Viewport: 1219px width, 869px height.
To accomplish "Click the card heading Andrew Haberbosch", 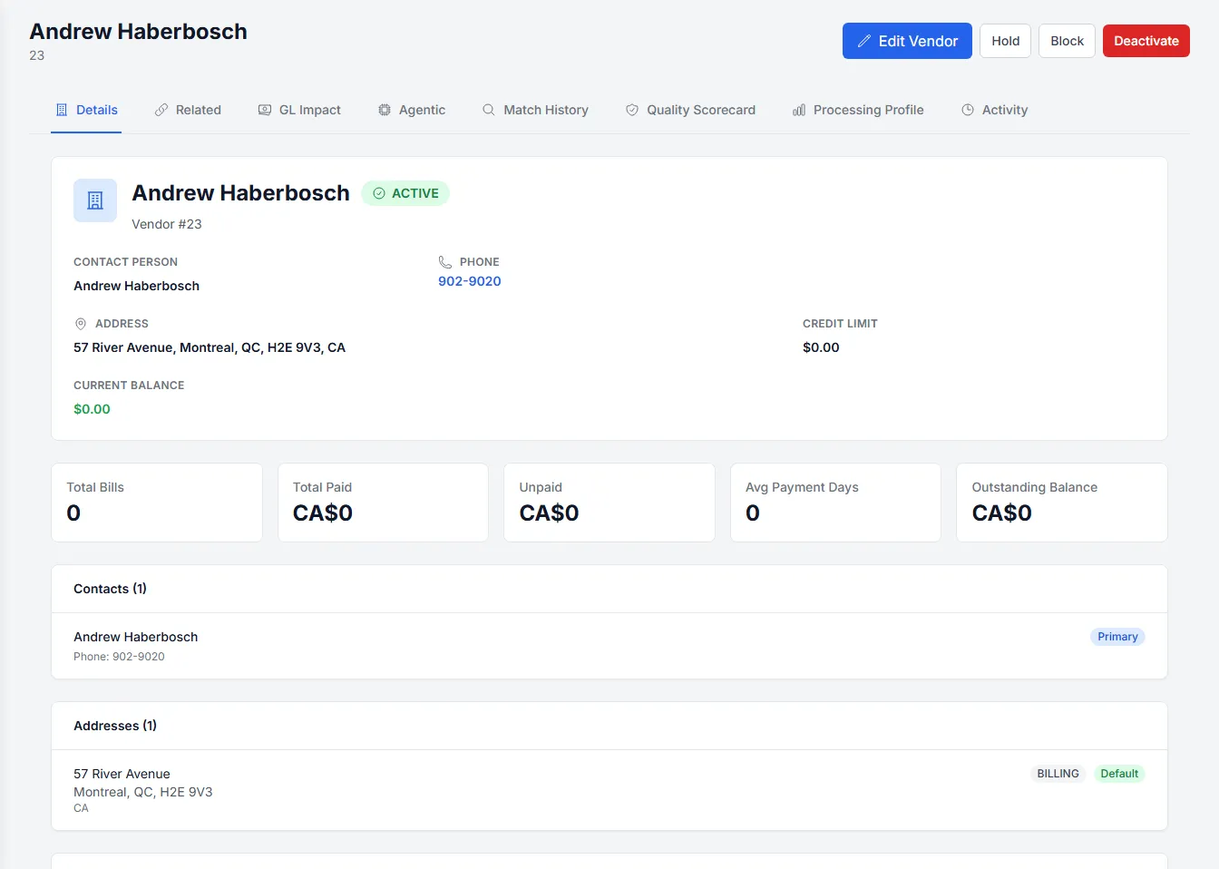I will pyautogui.click(x=240, y=193).
